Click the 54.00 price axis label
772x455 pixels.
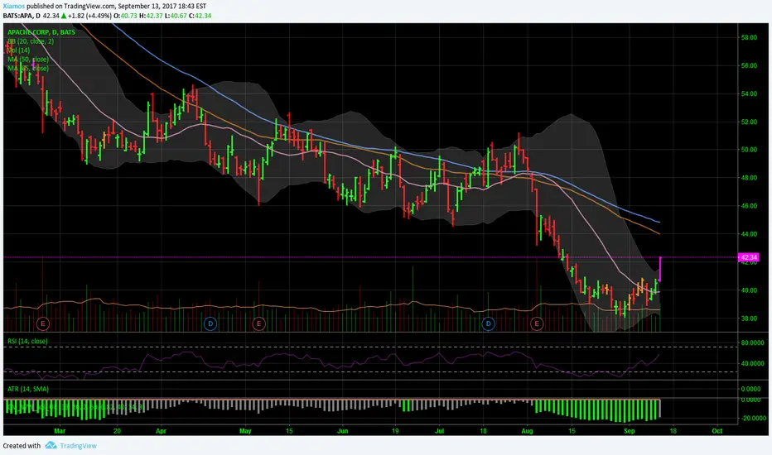point(749,93)
